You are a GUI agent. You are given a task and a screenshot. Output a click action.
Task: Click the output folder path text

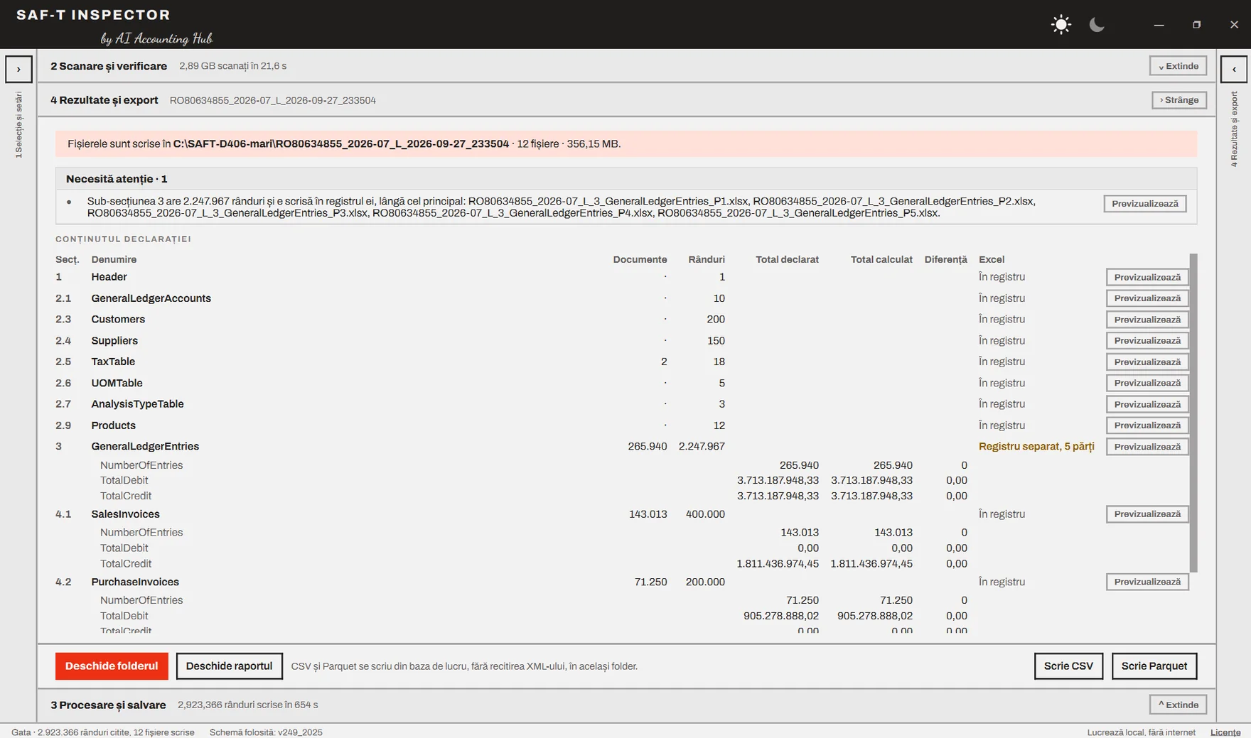pyautogui.click(x=341, y=144)
